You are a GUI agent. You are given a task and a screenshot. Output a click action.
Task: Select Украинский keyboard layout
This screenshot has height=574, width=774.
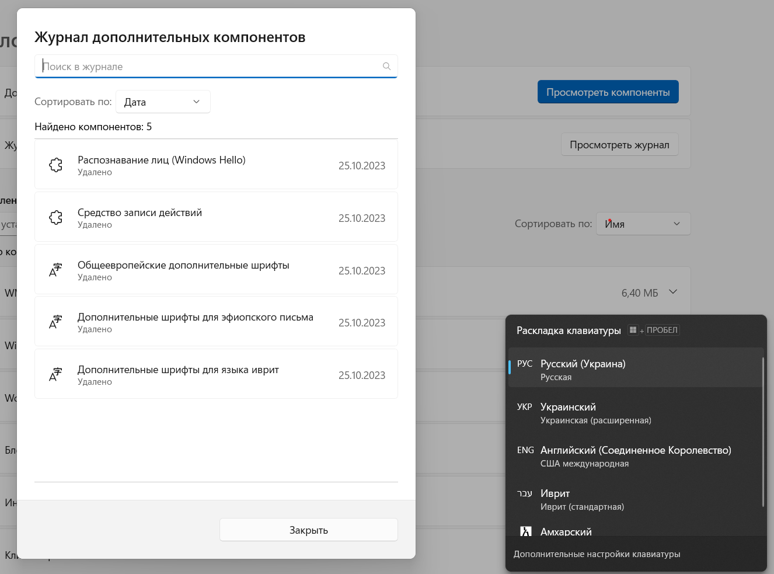[636, 413]
